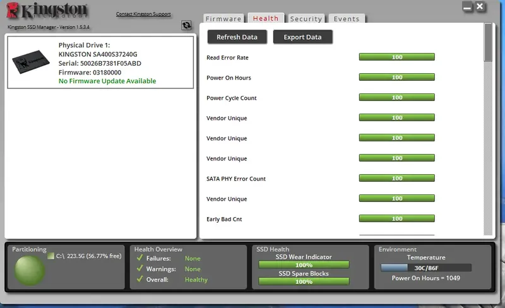
Task: Click the Read Error Rate bar
Action: (x=397, y=57)
